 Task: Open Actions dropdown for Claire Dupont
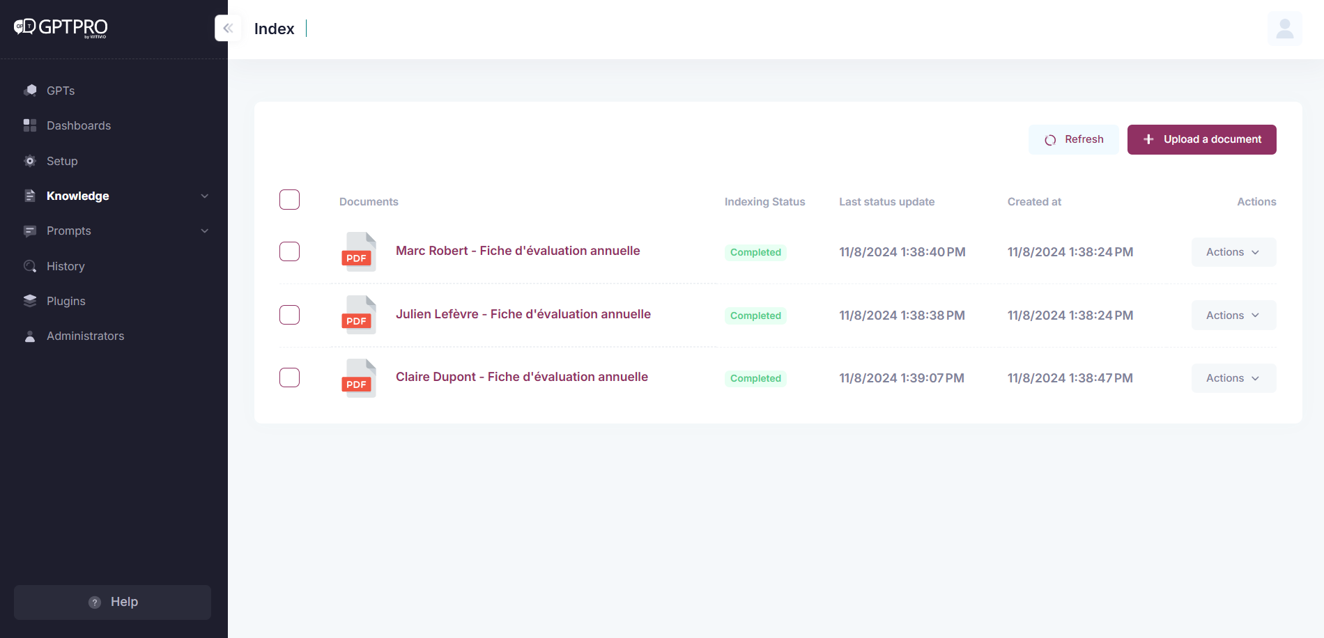1233,378
